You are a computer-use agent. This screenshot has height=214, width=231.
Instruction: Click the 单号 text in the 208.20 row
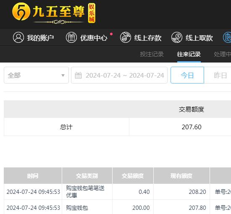(223, 192)
